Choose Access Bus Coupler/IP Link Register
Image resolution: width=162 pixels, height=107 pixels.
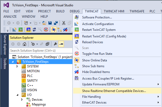[117, 79]
